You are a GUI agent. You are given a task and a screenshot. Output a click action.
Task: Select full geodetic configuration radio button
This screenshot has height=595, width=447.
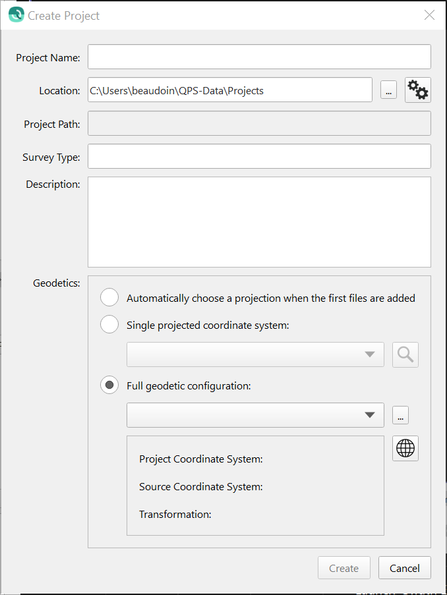coord(109,385)
